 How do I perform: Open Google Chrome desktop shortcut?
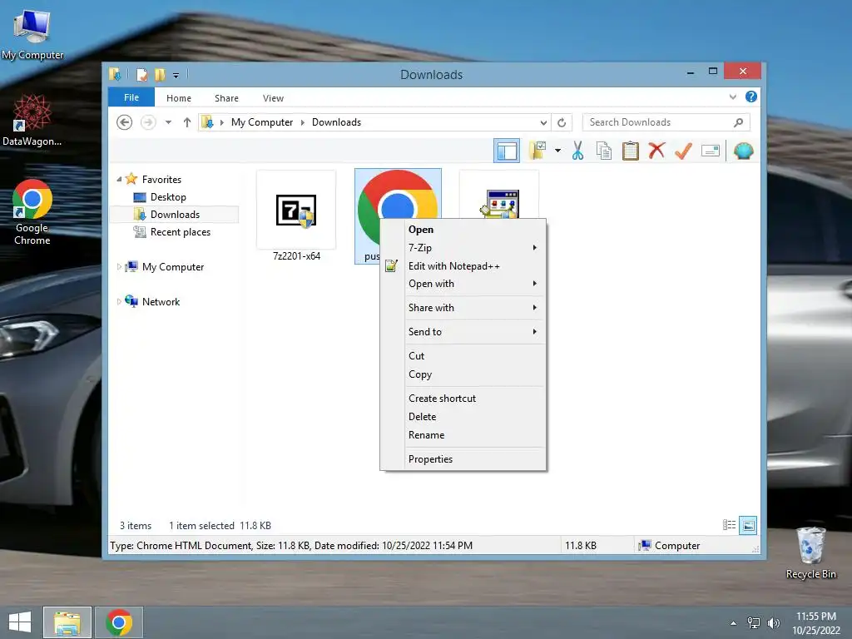click(32, 212)
